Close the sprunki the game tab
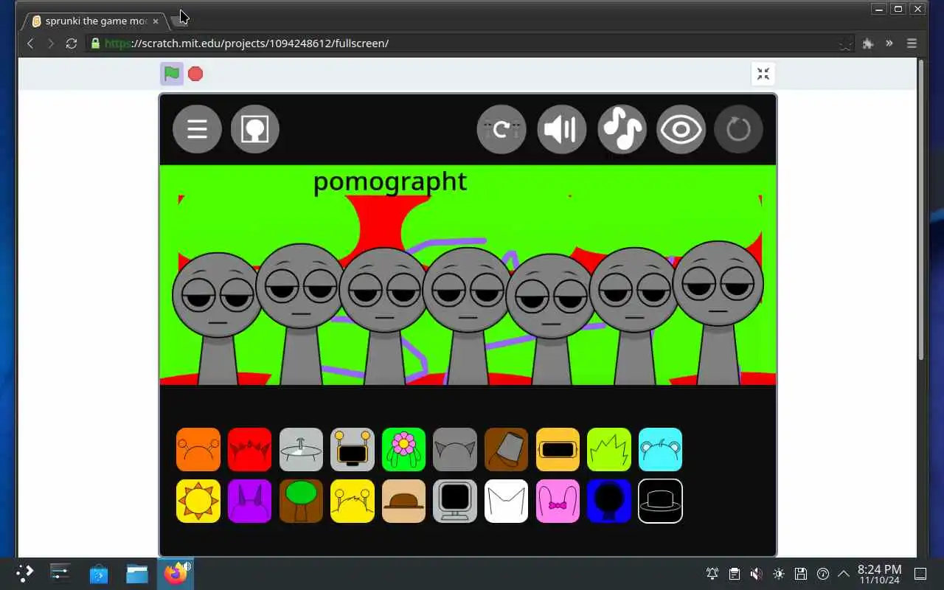This screenshot has width=944, height=590. pos(156,21)
